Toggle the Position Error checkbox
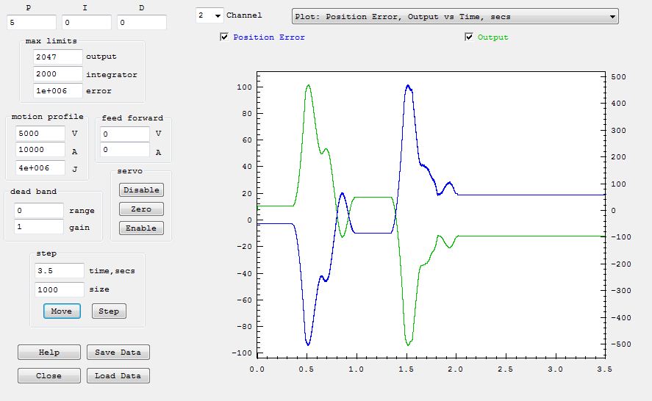The width and height of the screenshot is (652, 401). click(224, 37)
